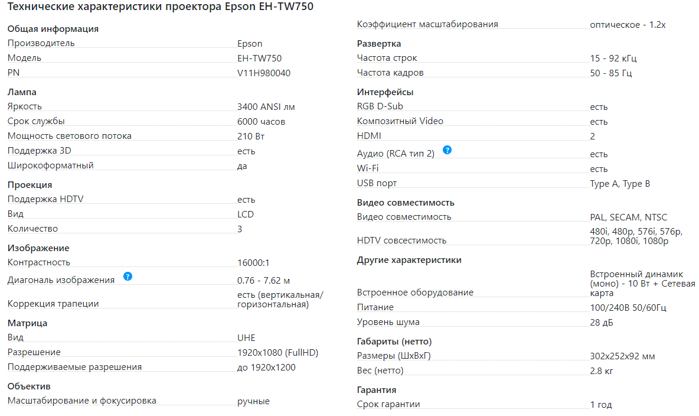Click the Коэффициент масштабирования label

(427, 24)
